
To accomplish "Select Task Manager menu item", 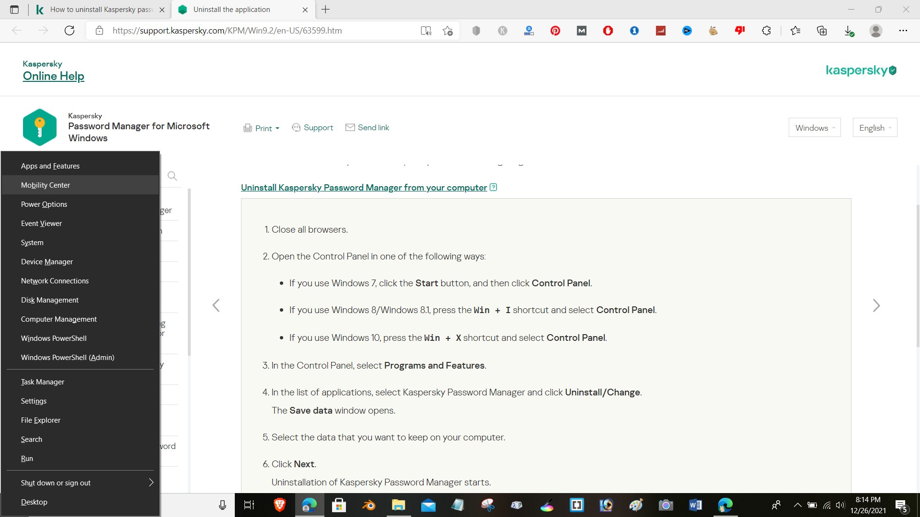I will point(80,382).
